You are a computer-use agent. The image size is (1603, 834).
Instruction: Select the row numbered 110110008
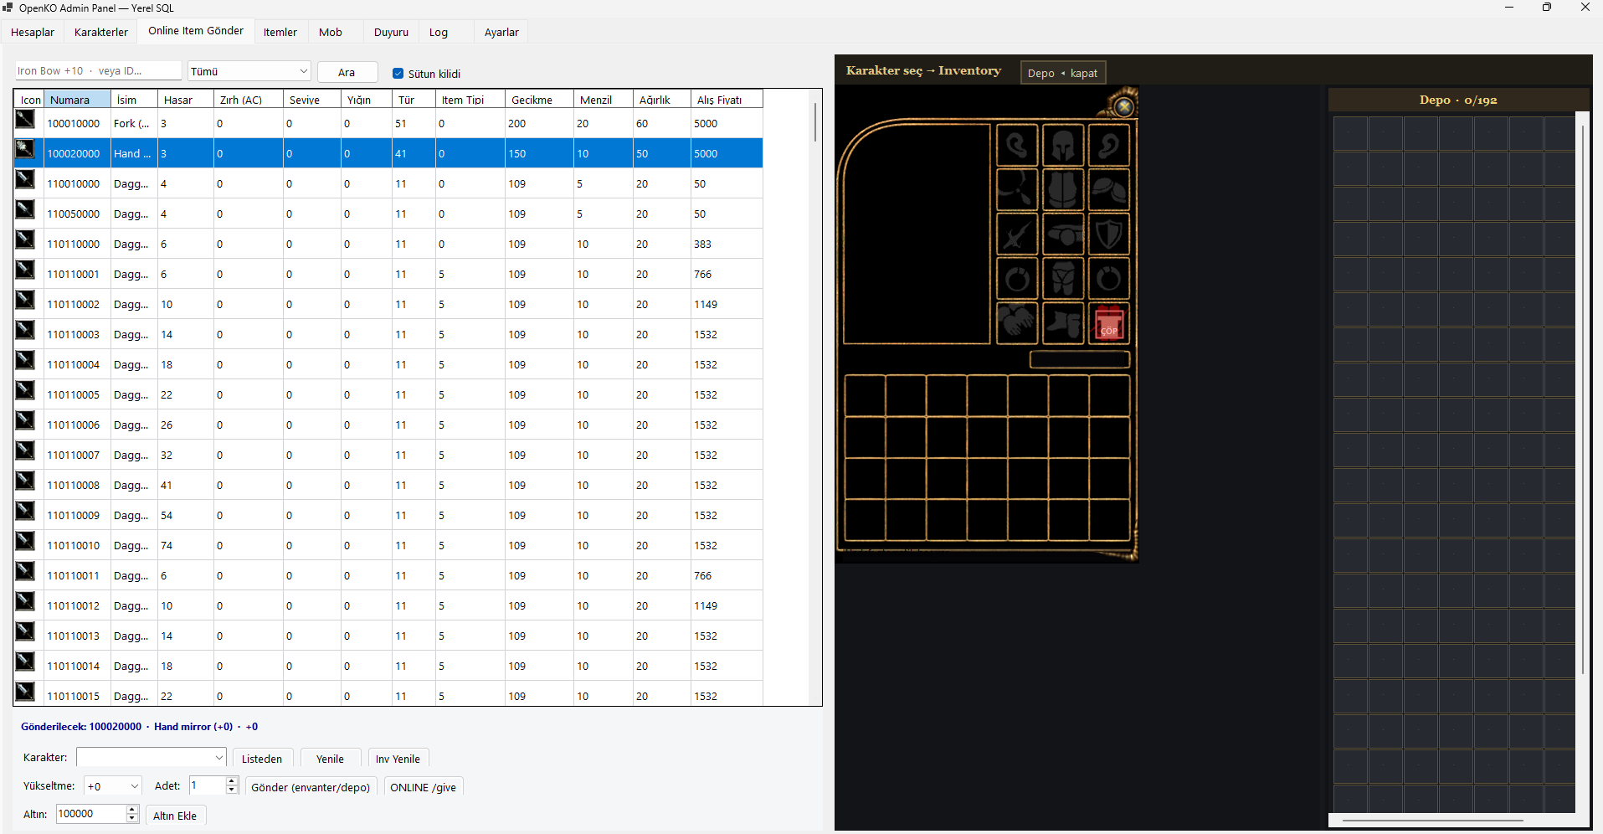pyautogui.click(x=388, y=485)
